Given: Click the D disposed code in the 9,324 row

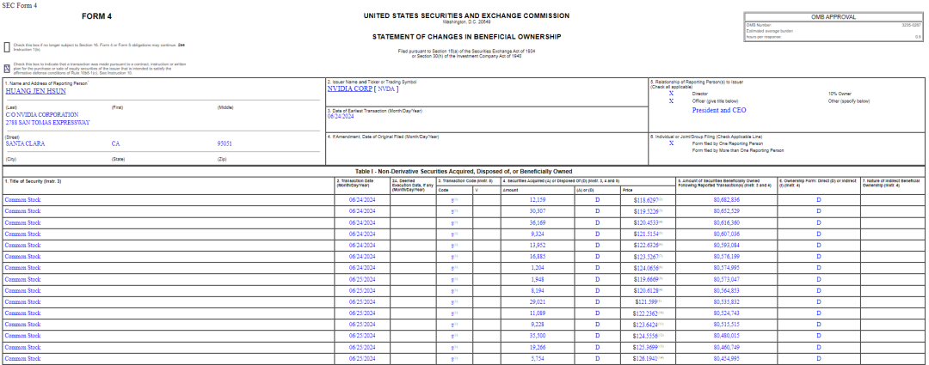Looking at the screenshot, I should point(597,234).
